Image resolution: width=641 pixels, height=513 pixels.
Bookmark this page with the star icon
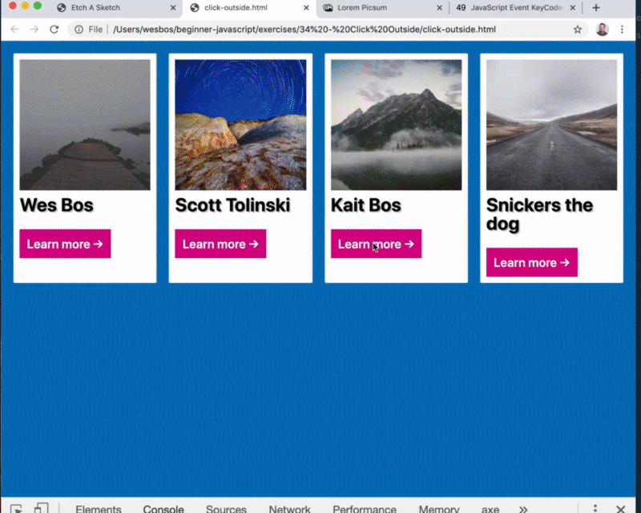point(578,30)
